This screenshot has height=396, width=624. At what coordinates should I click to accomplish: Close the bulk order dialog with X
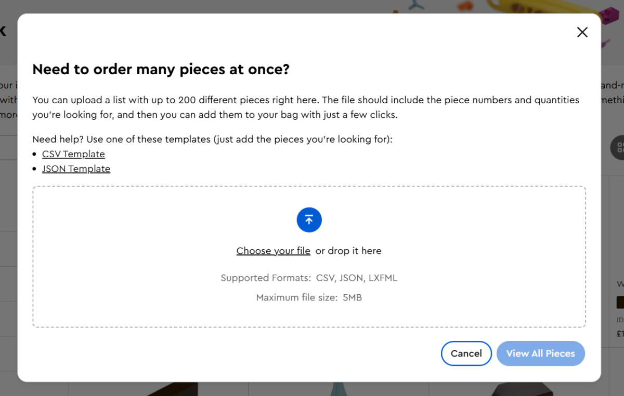click(x=582, y=32)
